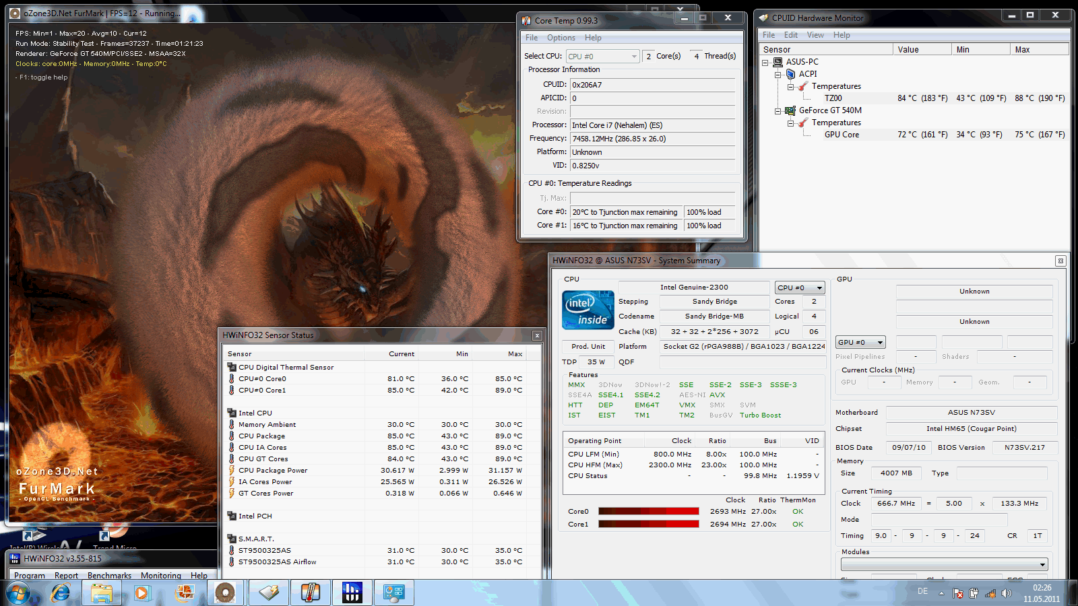Switch to HWiNFO32 taskbar icon

pyautogui.click(x=352, y=593)
